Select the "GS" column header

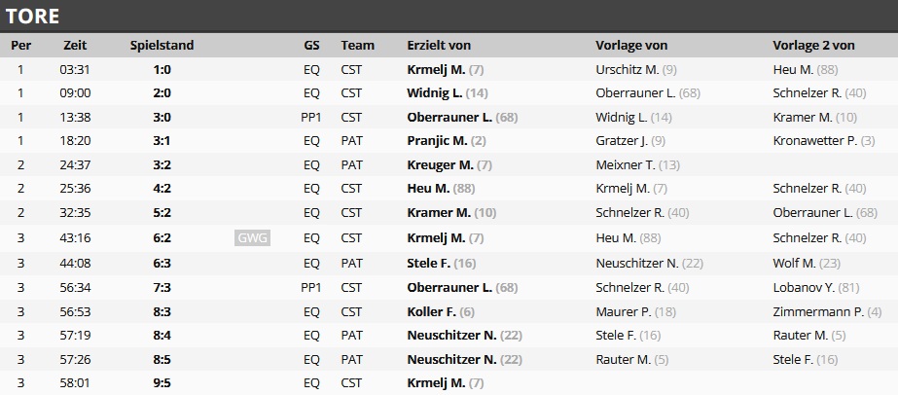pyautogui.click(x=311, y=46)
